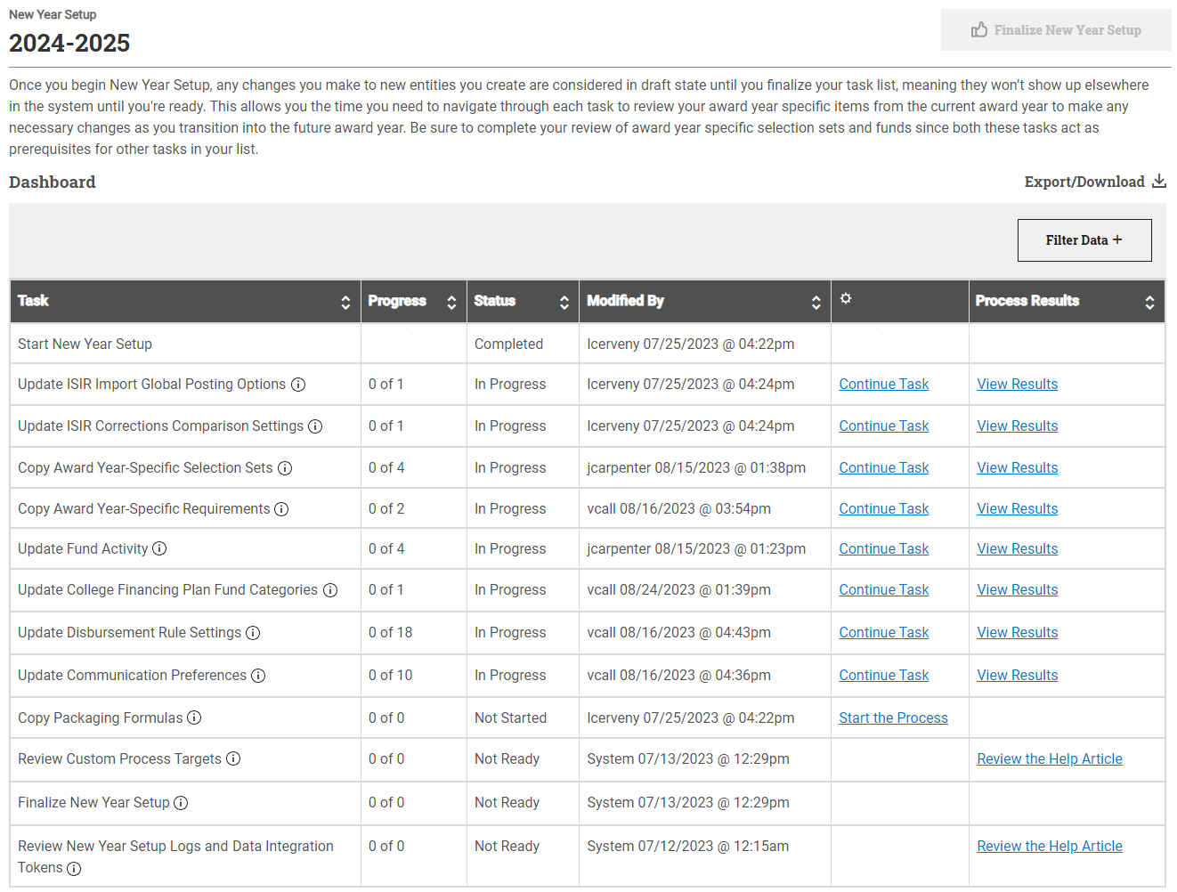Image resolution: width=1177 pixels, height=892 pixels.
Task: Click info icon for Review Custom Process Targets
Action: tap(233, 758)
